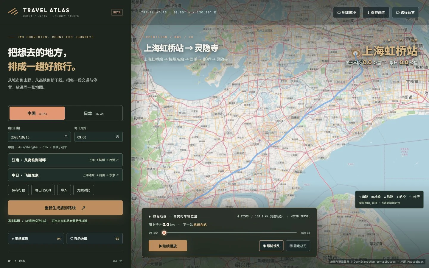Screen dimensions: 429x268
Task: Open 路线总览 route overview
Action: [x=405, y=13]
